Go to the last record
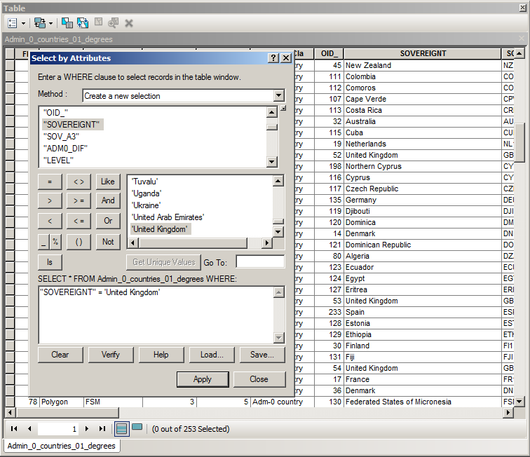Viewport: 530px width, 457px height. click(x=102, y=428)
